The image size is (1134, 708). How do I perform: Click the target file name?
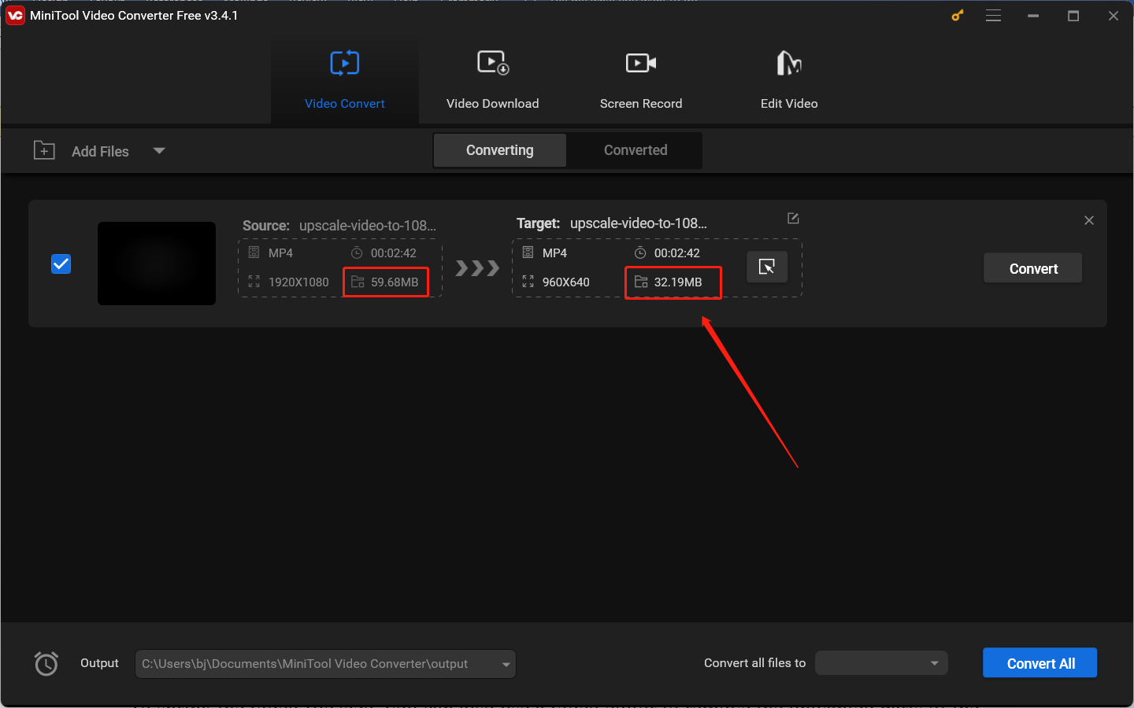pos(639,223)
